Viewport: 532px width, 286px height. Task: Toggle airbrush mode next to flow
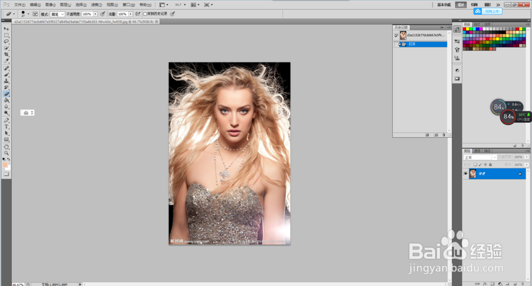(x=138, y=14)
